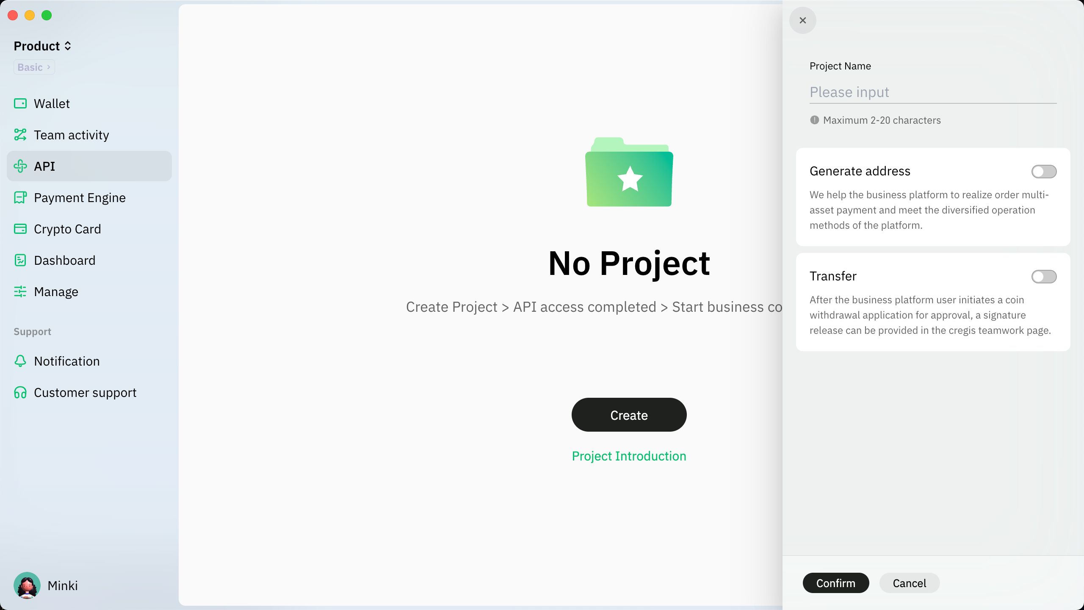This screenshot has width=1084, height=610.
Task: Click the Crypto Card icon
Action: 20,229
